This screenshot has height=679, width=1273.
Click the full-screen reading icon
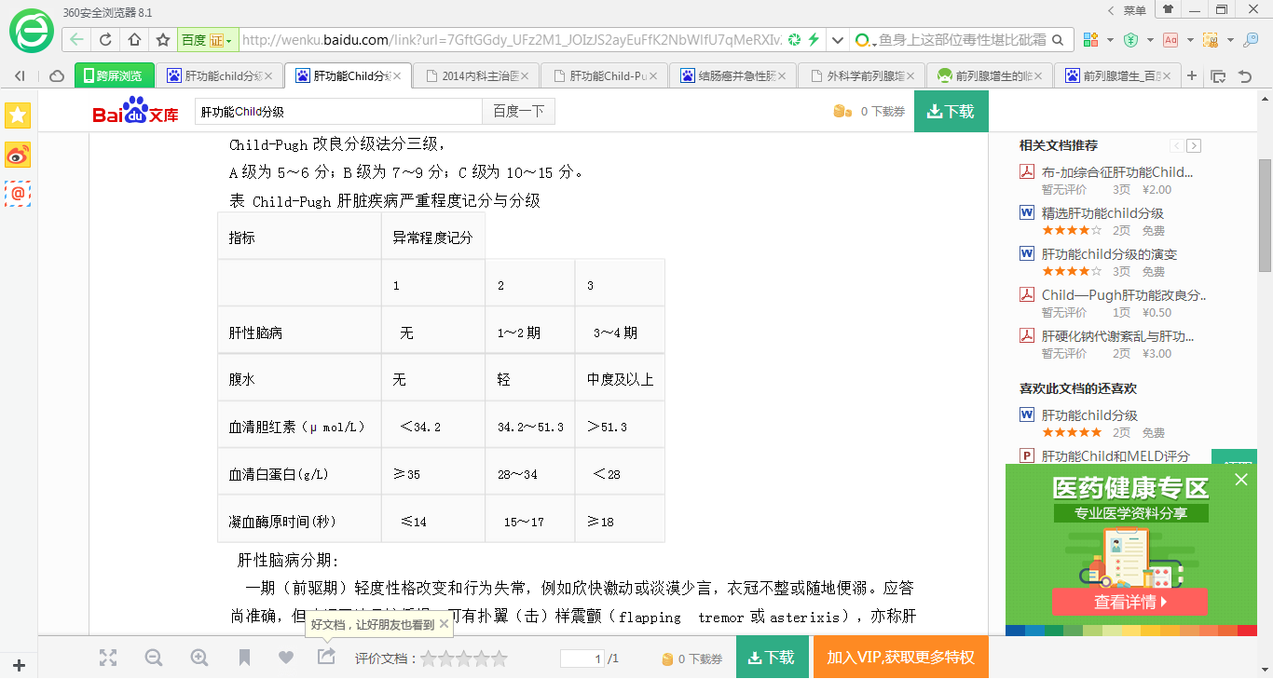click(x=107, y=658)
